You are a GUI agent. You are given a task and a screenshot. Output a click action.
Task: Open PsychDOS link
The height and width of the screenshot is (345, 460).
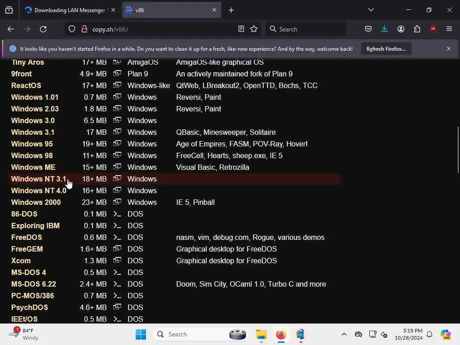click(x=29, y=307)
